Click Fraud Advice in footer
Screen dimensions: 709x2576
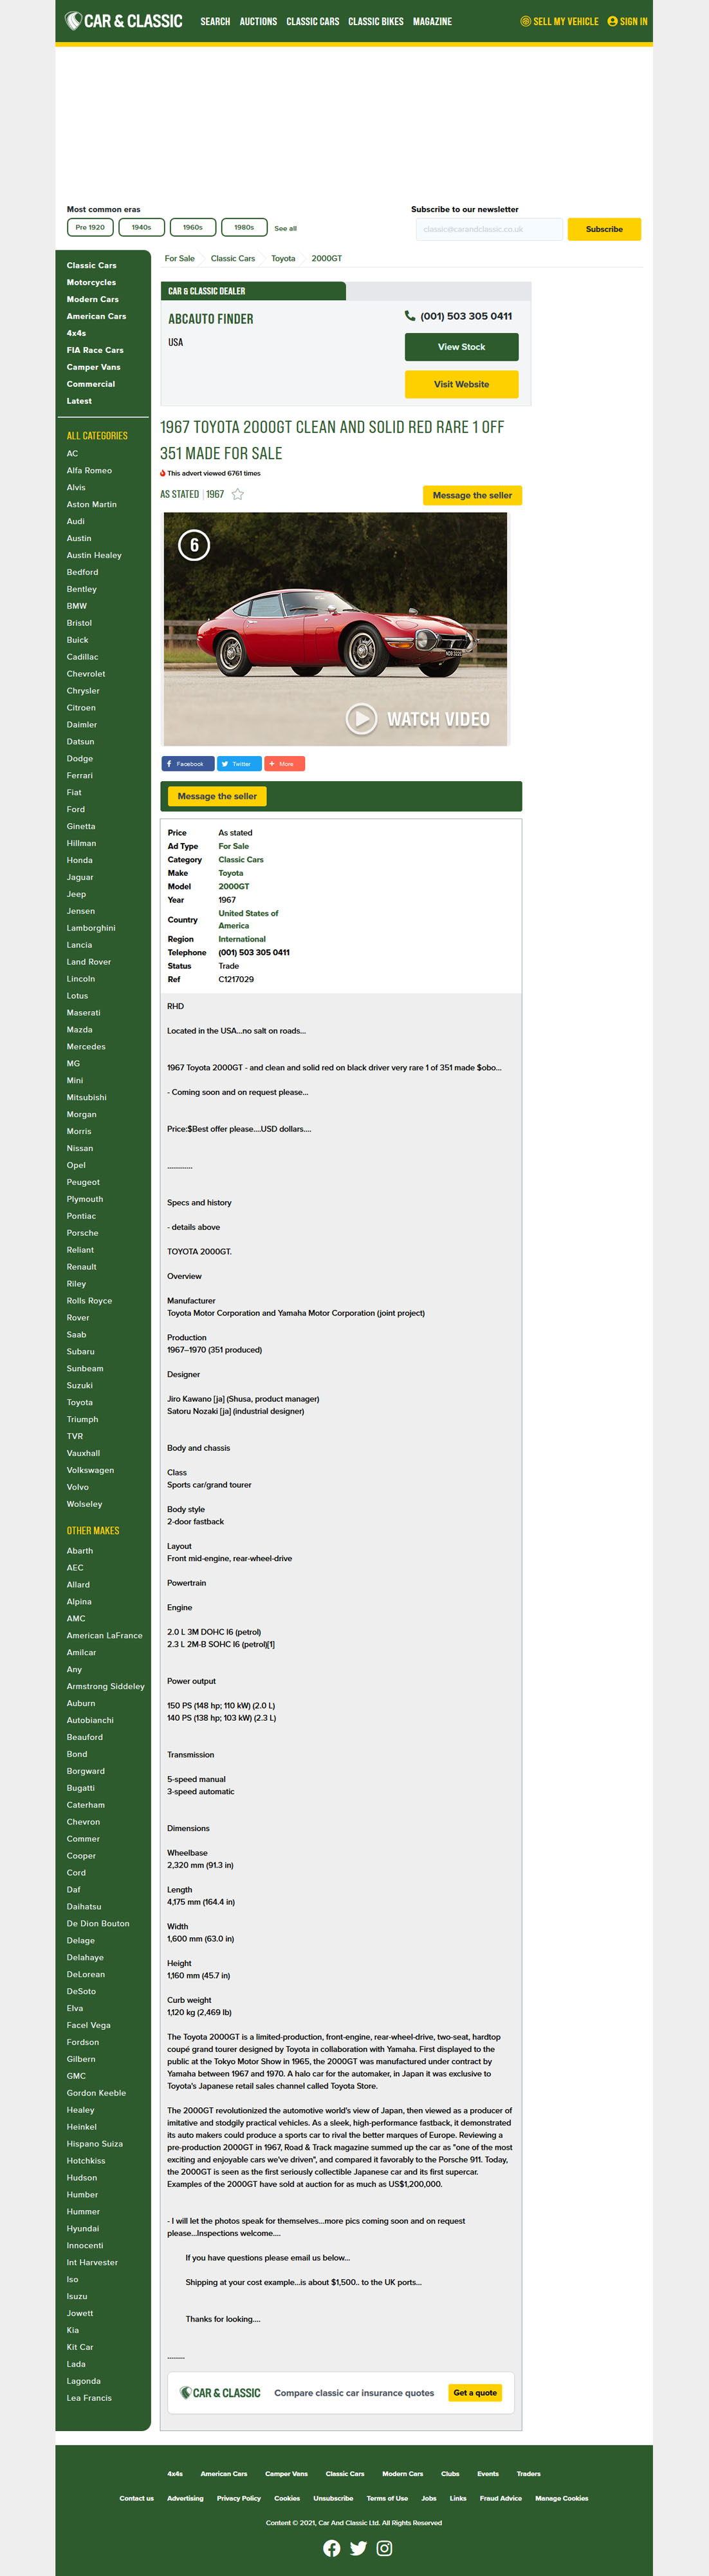501,2498
